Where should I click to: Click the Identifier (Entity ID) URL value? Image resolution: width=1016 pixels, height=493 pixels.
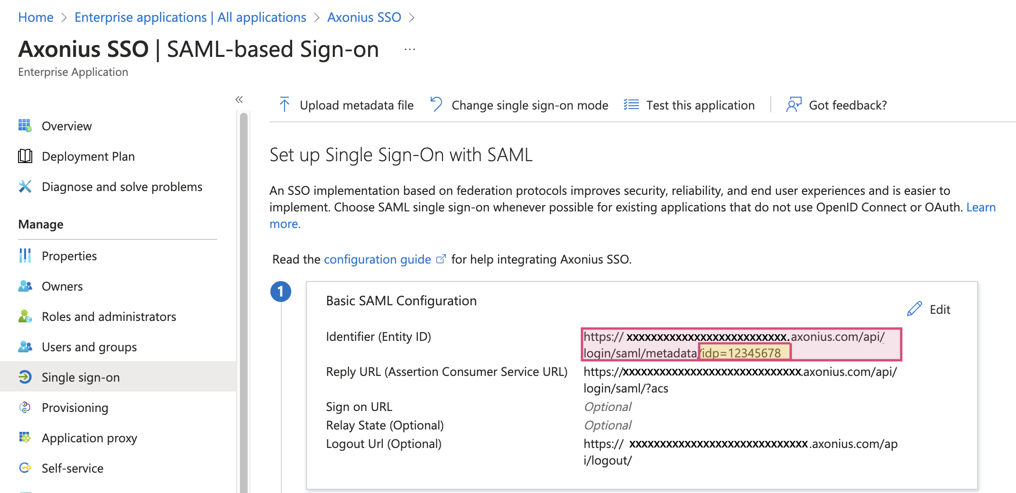(x=741, y=345)
